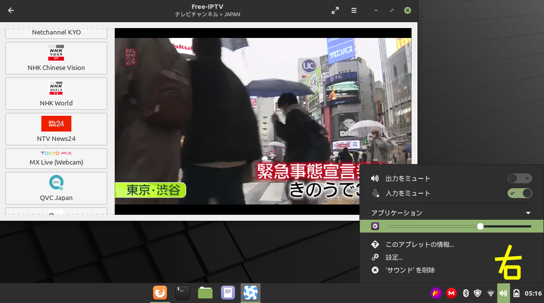Open the hamburger menu in the titlebar
This screenshot has height=303, width=544.
[354, 10]
